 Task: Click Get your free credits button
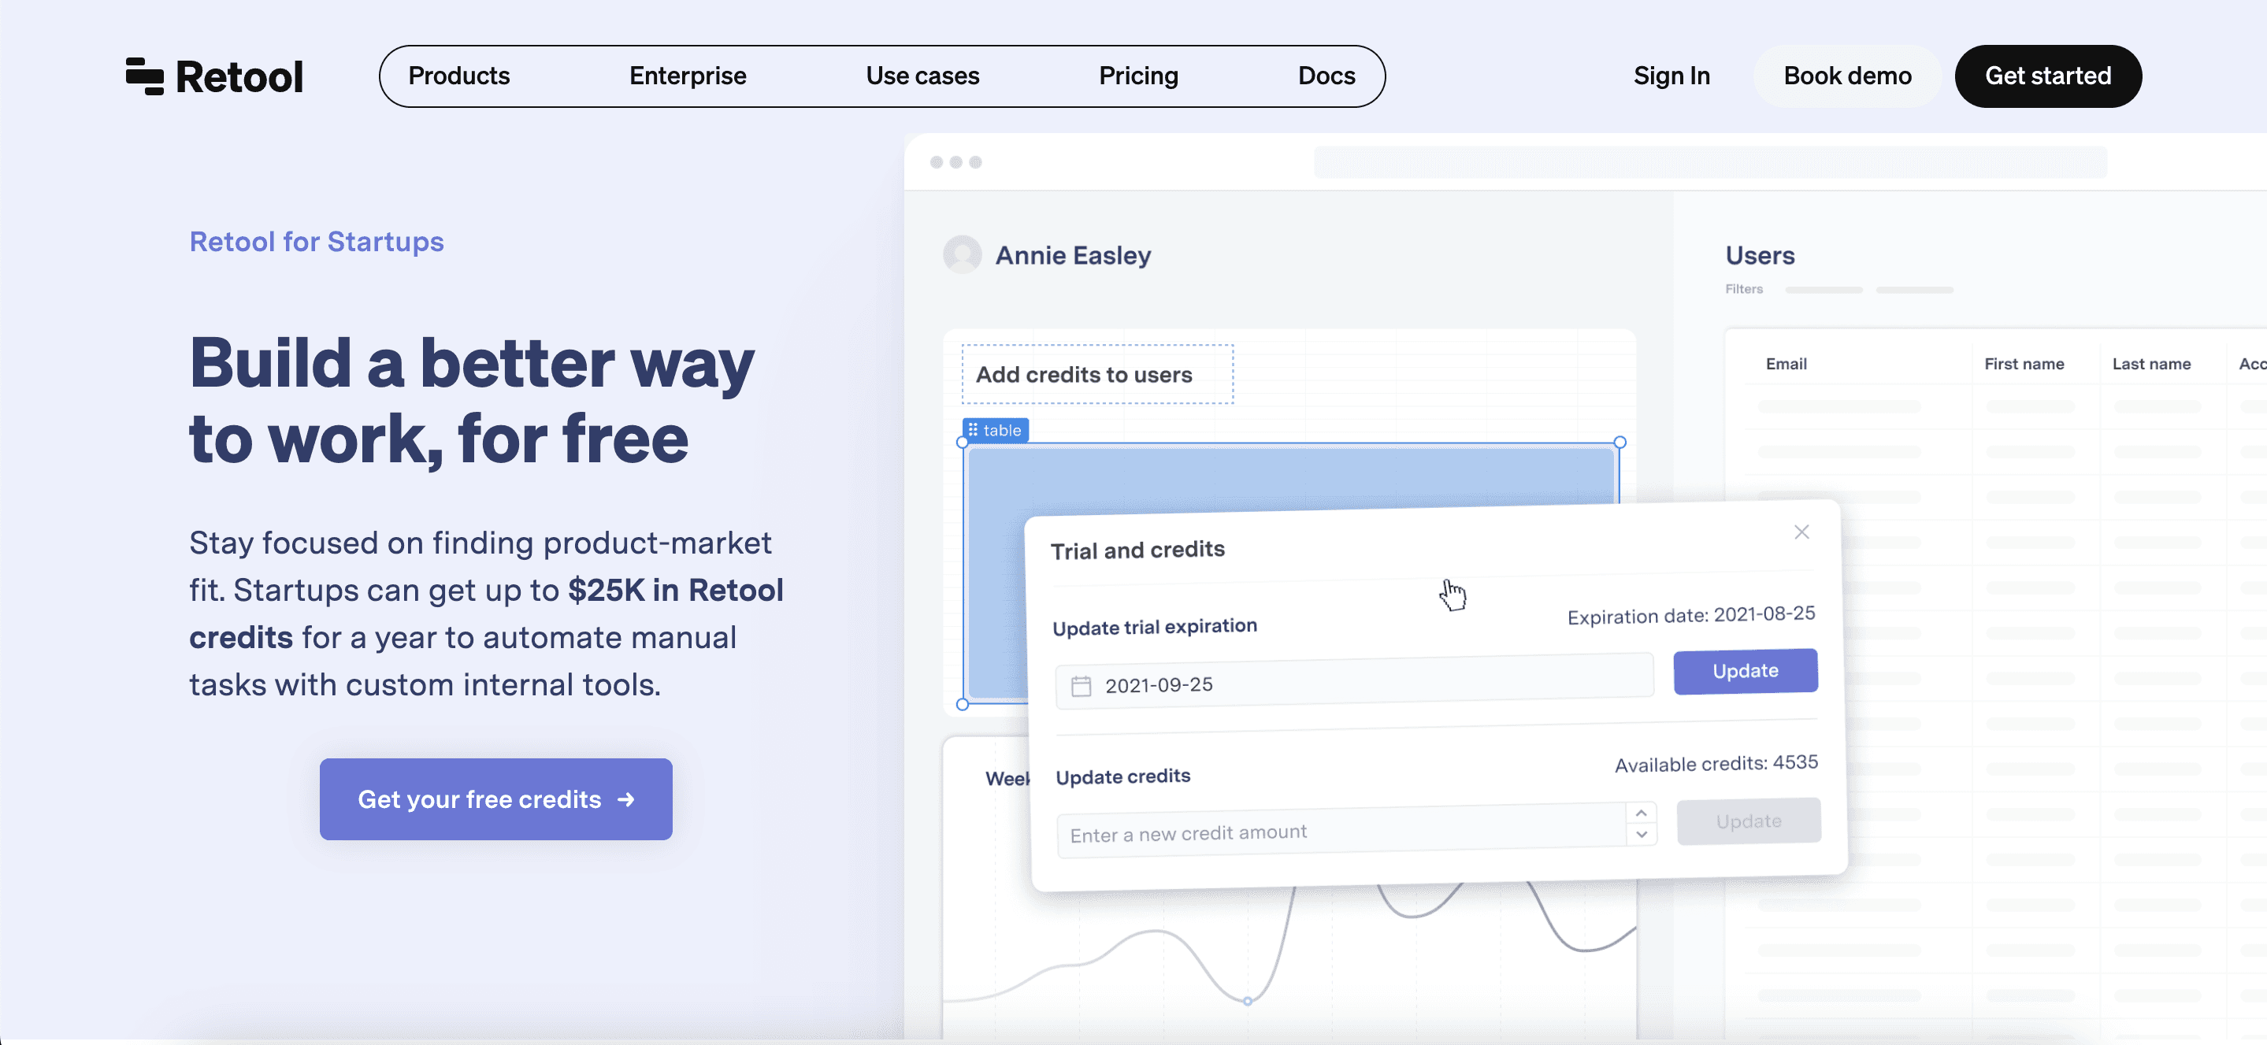click(x=495, y=799)
